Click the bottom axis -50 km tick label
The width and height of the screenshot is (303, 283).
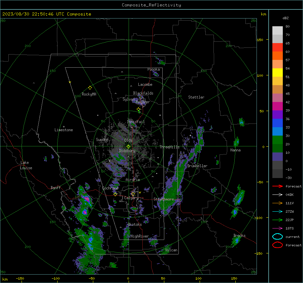92,278
